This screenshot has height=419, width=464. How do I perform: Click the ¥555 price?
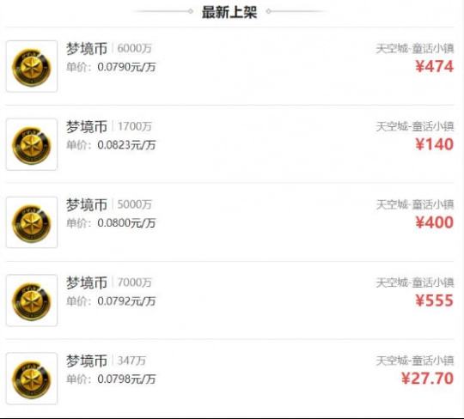pos(435,301)
